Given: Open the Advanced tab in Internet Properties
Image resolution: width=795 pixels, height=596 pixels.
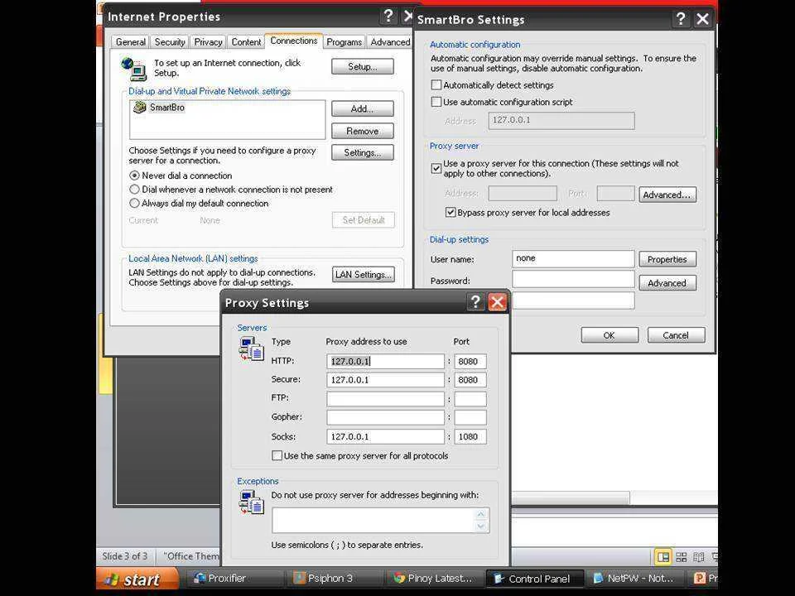Looking at the screenshot, I should click(x=390, y=42).
